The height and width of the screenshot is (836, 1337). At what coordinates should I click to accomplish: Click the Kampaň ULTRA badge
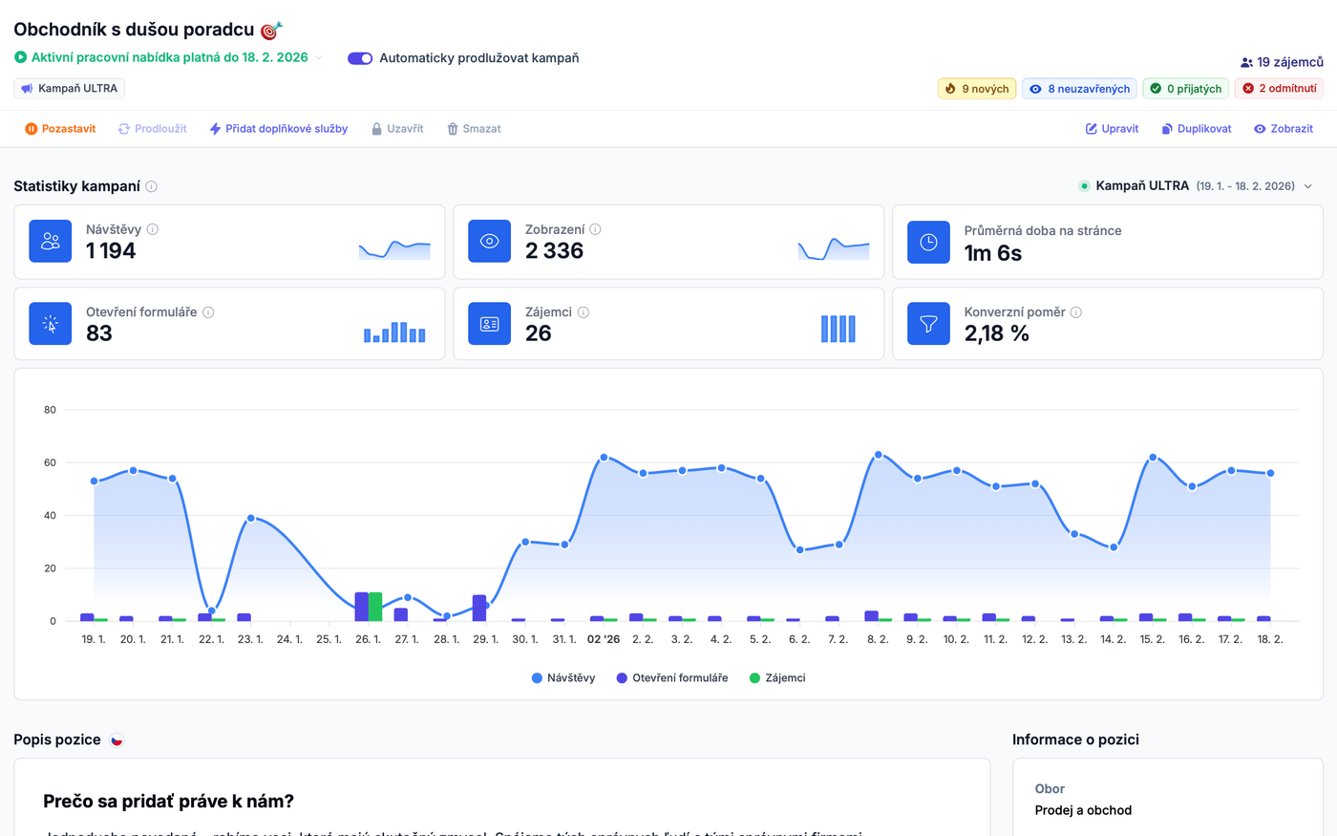click(70, 89)
